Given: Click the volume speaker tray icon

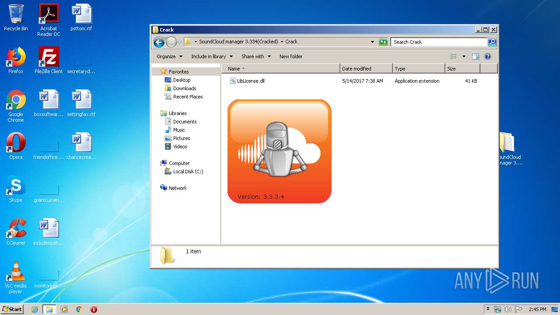Looking at the screenshot, I should point(507,309).
